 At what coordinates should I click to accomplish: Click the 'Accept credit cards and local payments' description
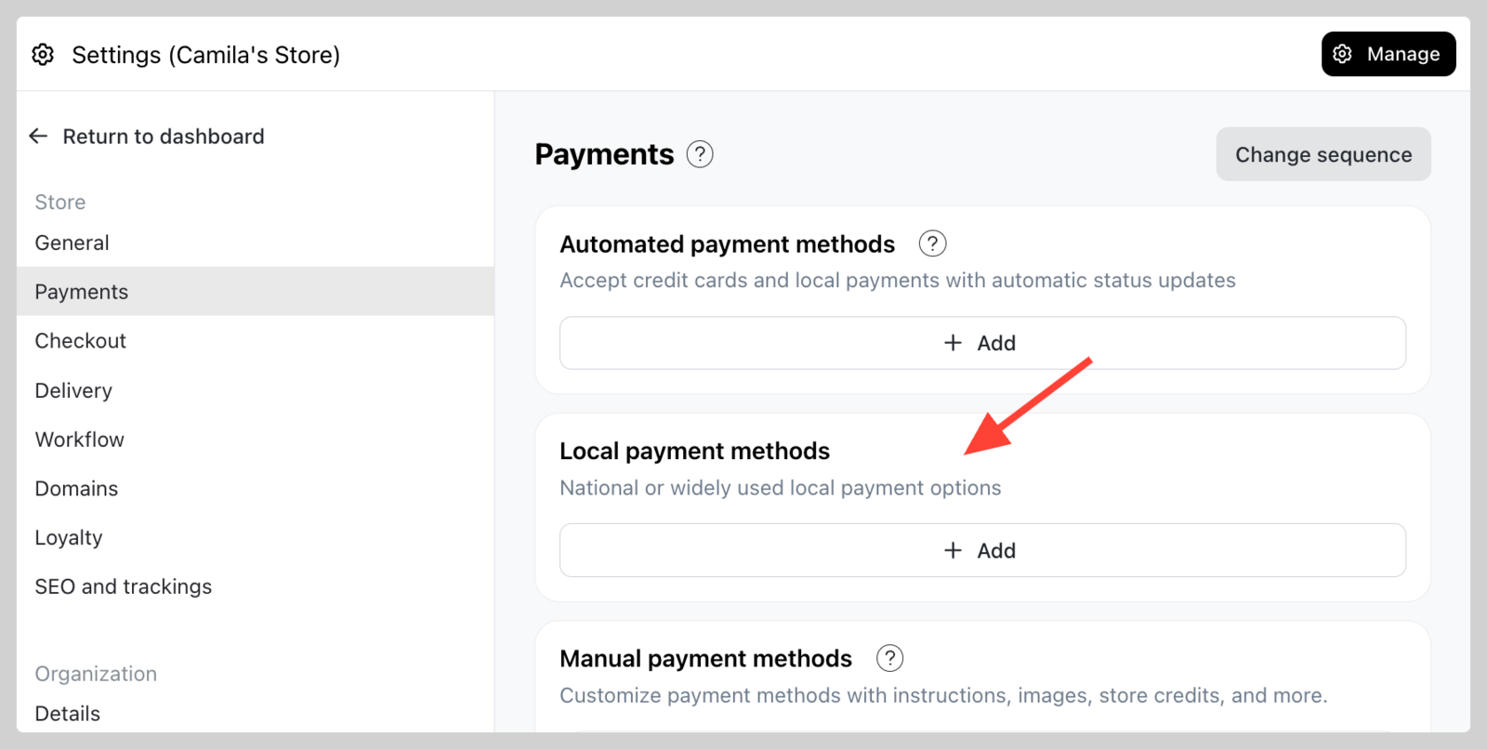898,281
